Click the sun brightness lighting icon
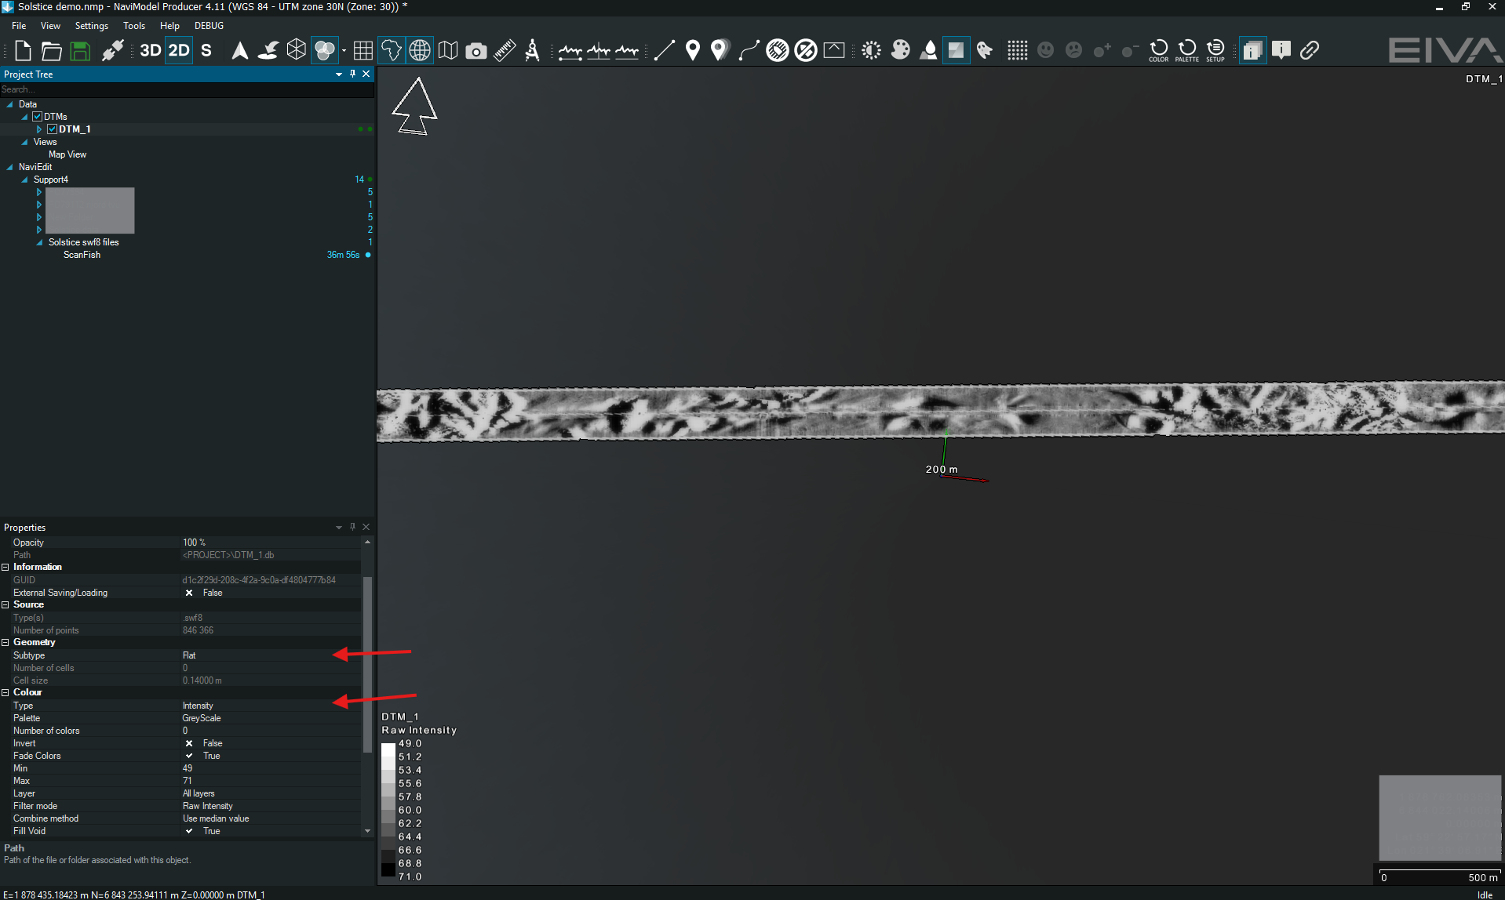Image resolution: width=1505 pixels, height=900 pixels. (x=872, y=51)
